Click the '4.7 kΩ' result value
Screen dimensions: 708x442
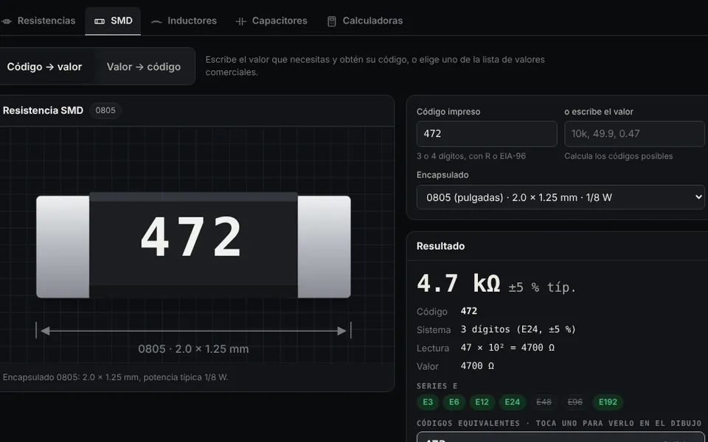(x=458, y=284)
